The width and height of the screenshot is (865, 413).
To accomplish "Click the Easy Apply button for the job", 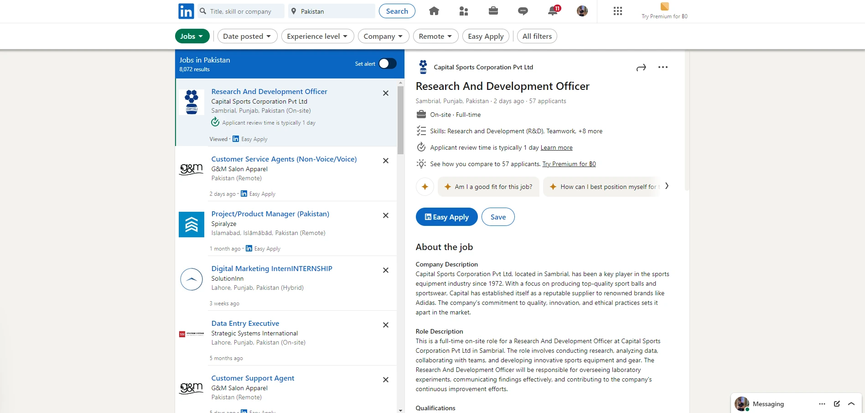I will 446,217.
